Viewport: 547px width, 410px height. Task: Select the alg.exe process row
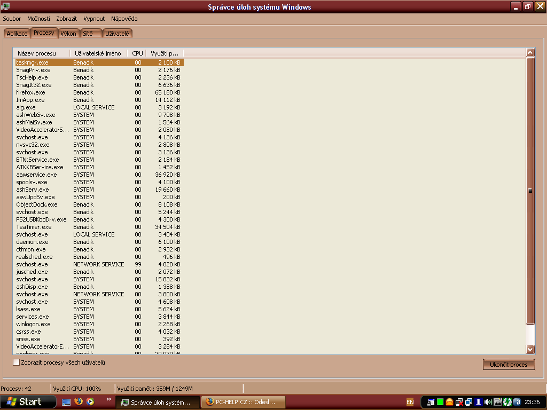pos(99,107)
